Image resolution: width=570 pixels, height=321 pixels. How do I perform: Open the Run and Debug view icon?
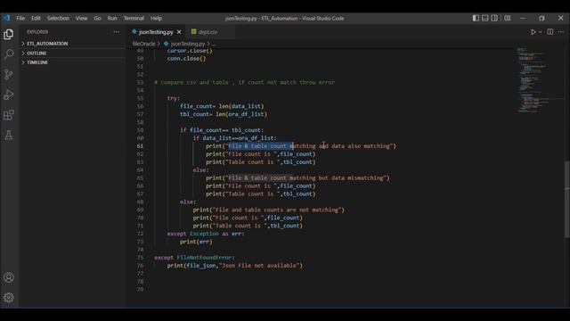[9, 95]
